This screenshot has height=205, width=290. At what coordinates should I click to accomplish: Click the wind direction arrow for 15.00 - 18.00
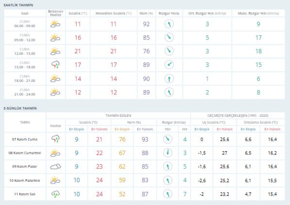169,65
